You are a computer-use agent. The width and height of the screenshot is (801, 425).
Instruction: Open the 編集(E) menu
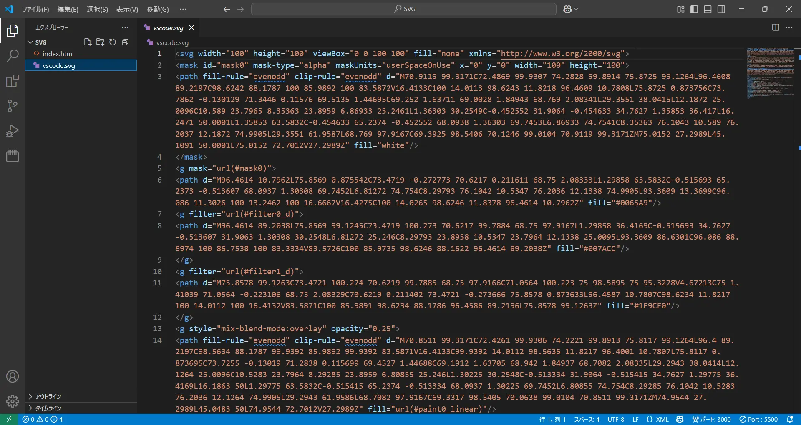68,9
